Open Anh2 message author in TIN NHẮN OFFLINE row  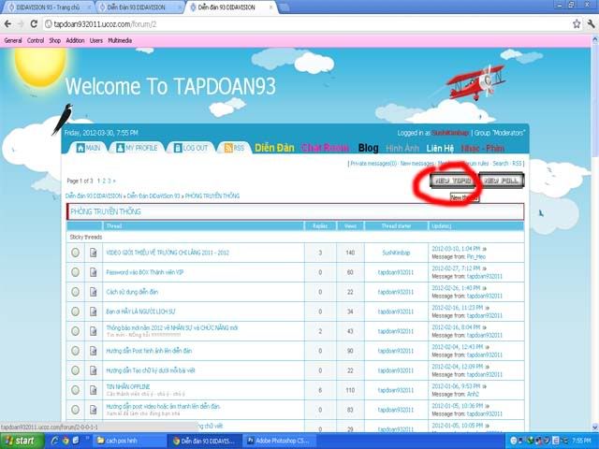473,395
